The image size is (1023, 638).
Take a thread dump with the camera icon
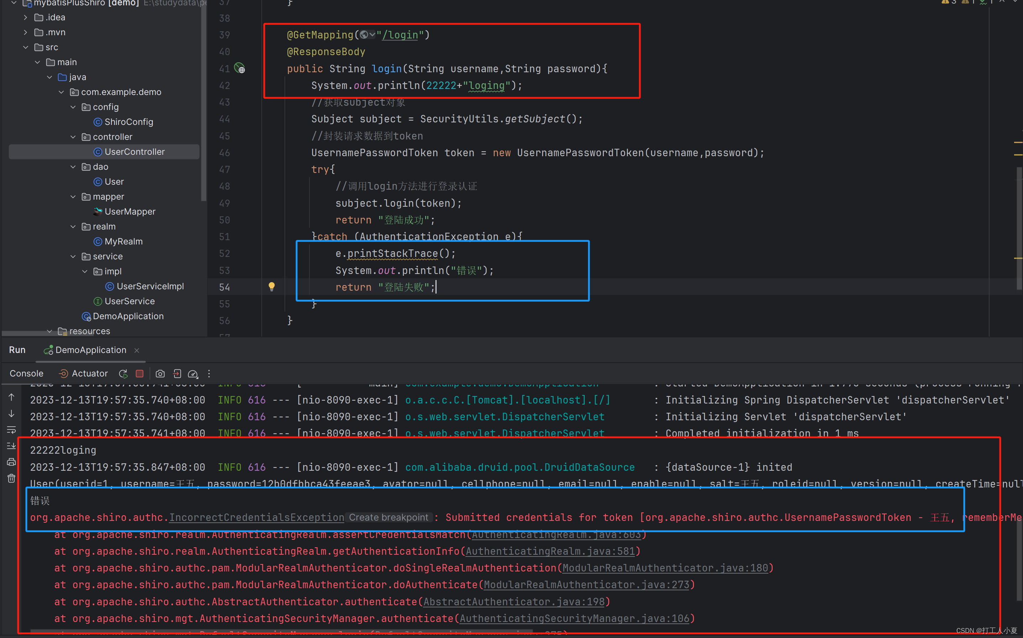pyautogui.click(x=161, y=373)
